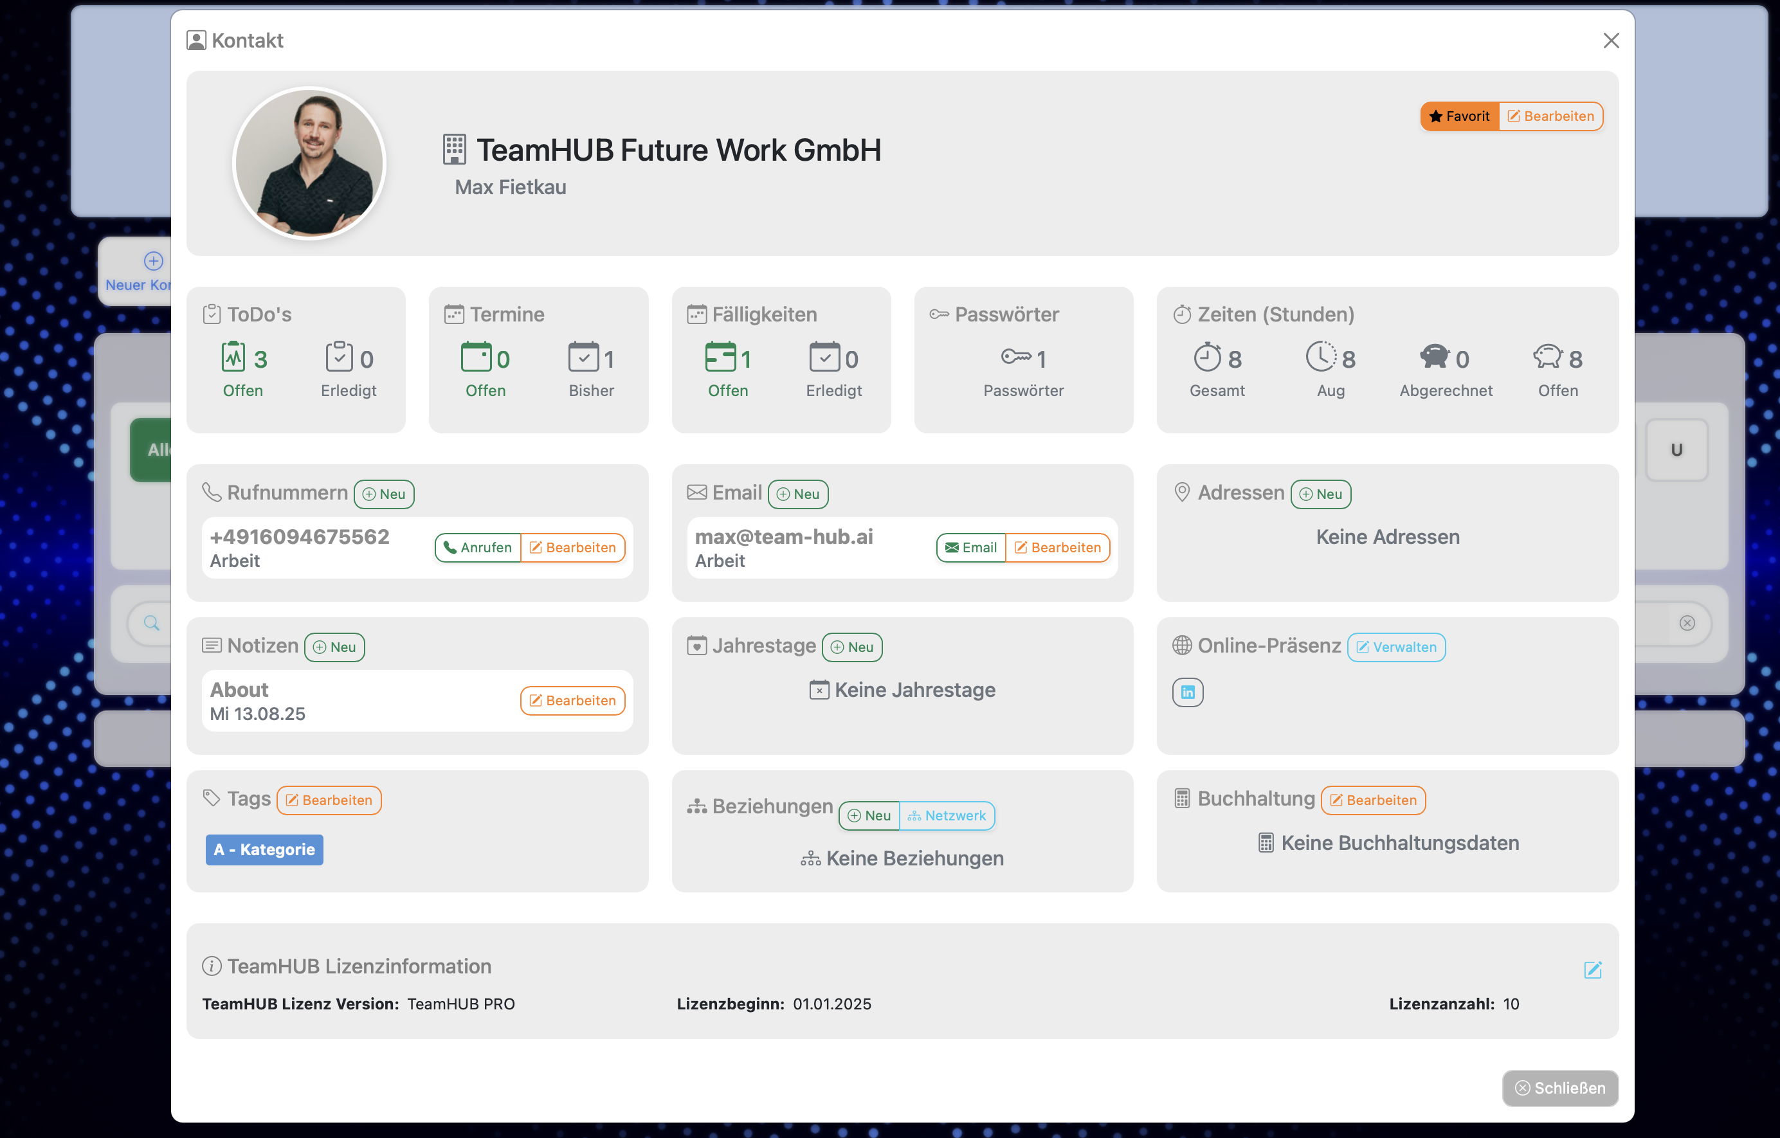
Task: Add a new address via Adressen Neu
Action: coord(1320,494)
